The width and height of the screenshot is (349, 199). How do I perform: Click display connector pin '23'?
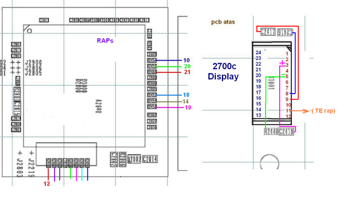coord(258,58)
